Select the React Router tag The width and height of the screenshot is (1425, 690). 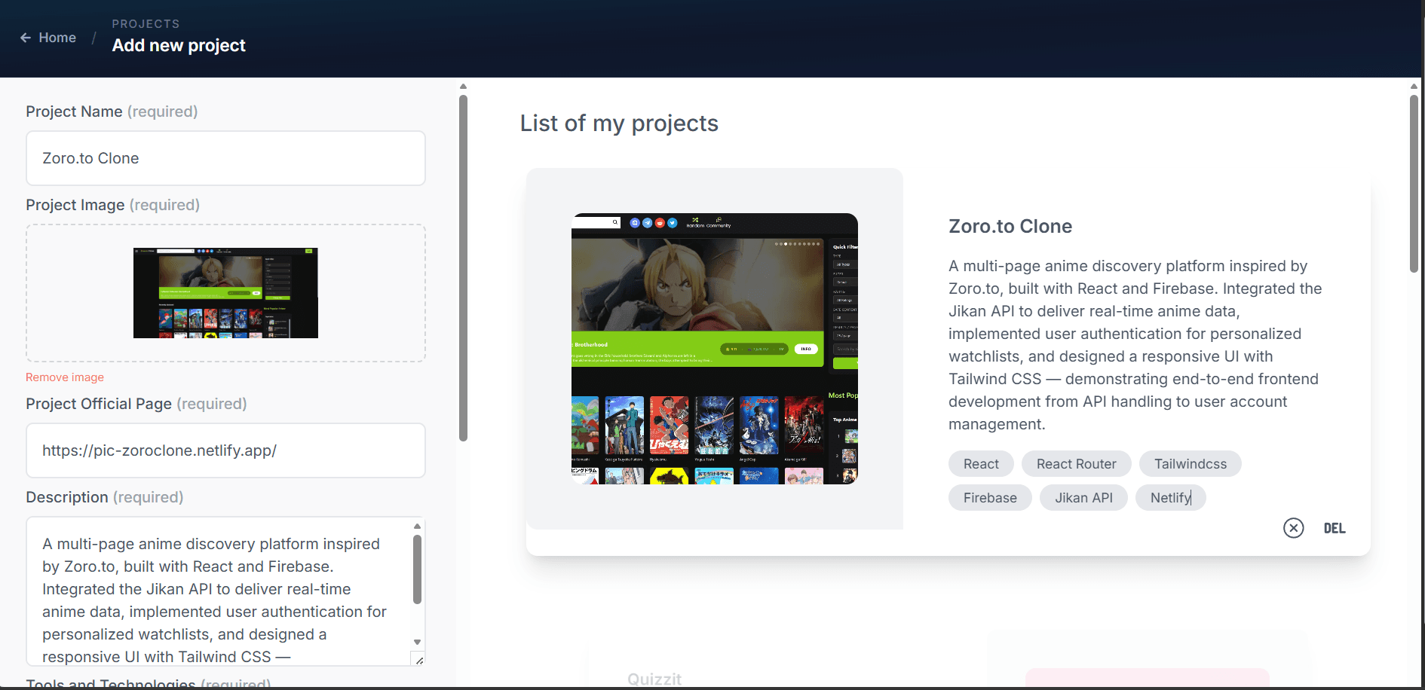[x=1077, y=464]
